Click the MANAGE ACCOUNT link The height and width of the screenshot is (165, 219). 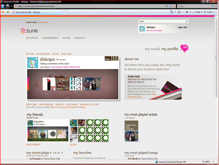click(90, 105)
